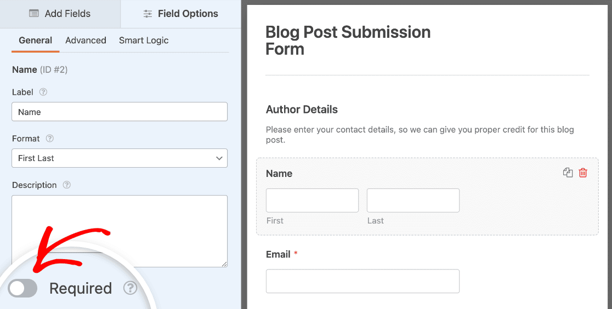This screenshot has width=612, height=309.
Task: Open the Required help question mark icon
Action: click(131, 288)
